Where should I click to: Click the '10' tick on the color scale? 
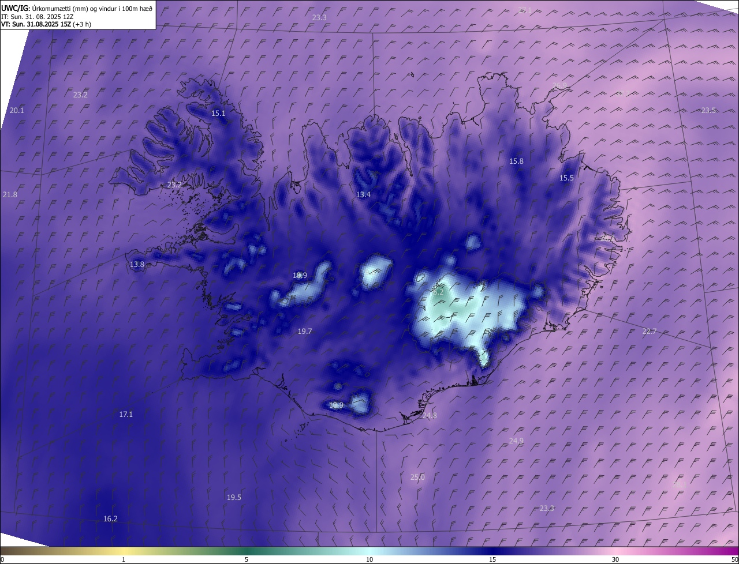pyautogui.click(x=369, y=559)
